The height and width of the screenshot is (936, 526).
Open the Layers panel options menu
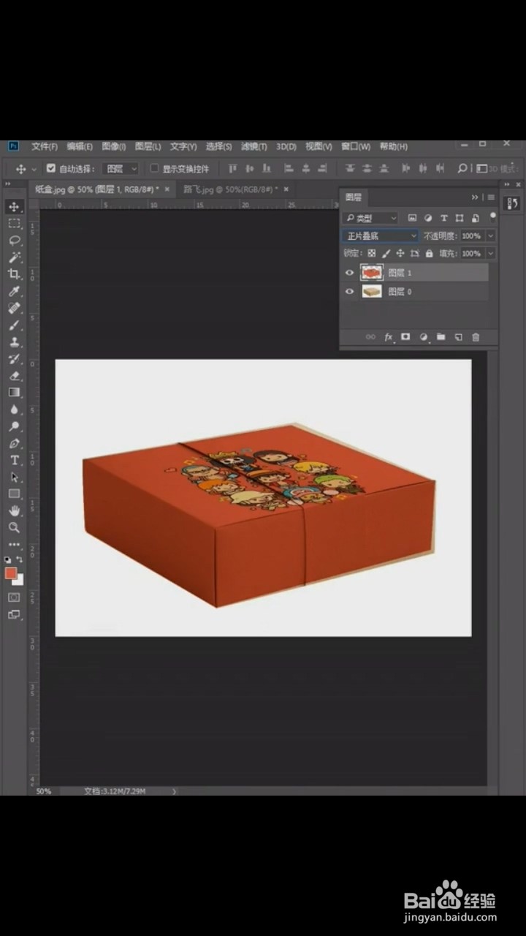(491, 197)
